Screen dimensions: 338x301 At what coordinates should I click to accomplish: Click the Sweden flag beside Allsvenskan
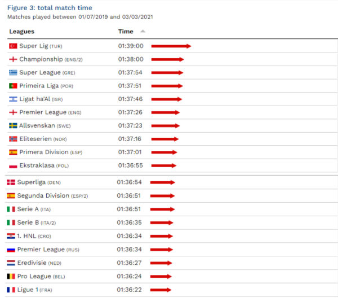tap(13, 125)
